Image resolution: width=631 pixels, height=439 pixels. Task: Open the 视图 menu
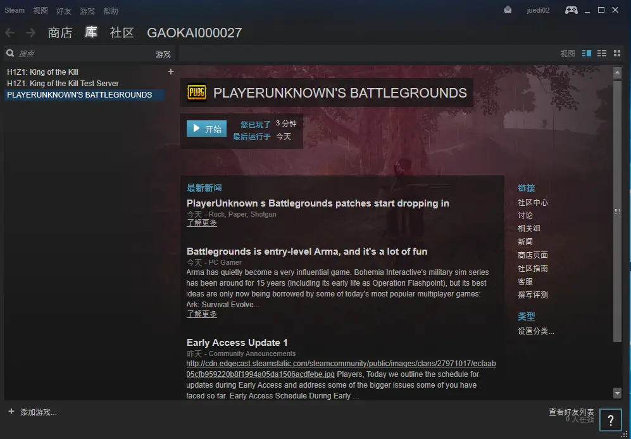click(x=41, y=11)
